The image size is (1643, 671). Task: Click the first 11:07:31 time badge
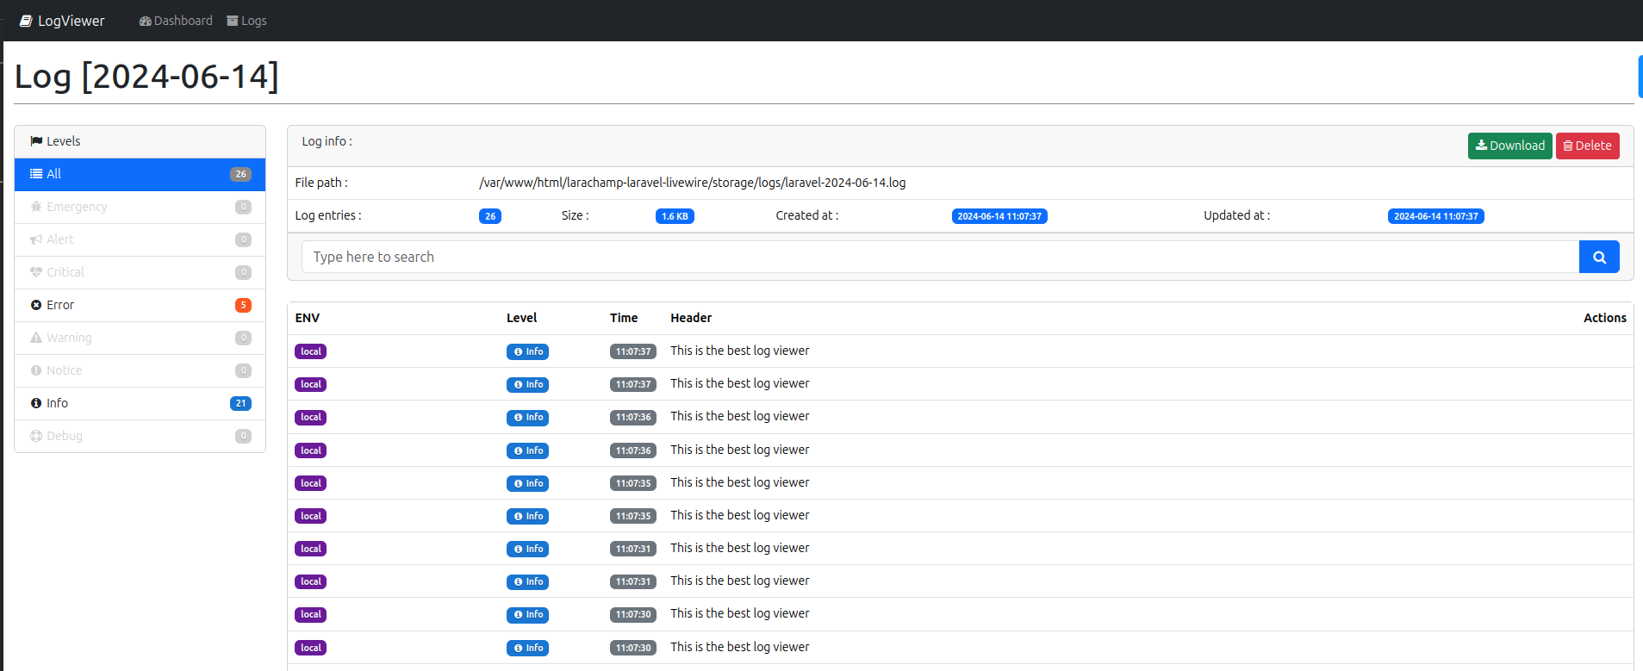pyautogui.click(x=633, y=549)
